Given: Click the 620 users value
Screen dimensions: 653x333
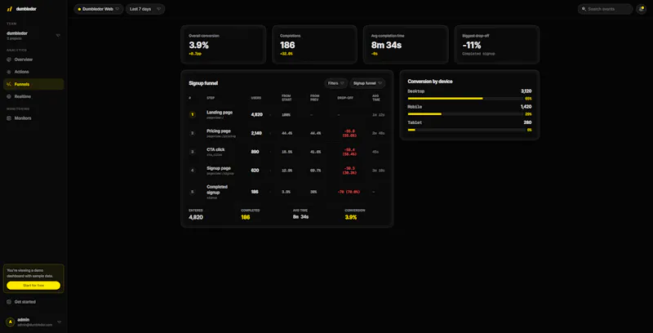Looking at the screenshot, I should (x=255, y=171).
